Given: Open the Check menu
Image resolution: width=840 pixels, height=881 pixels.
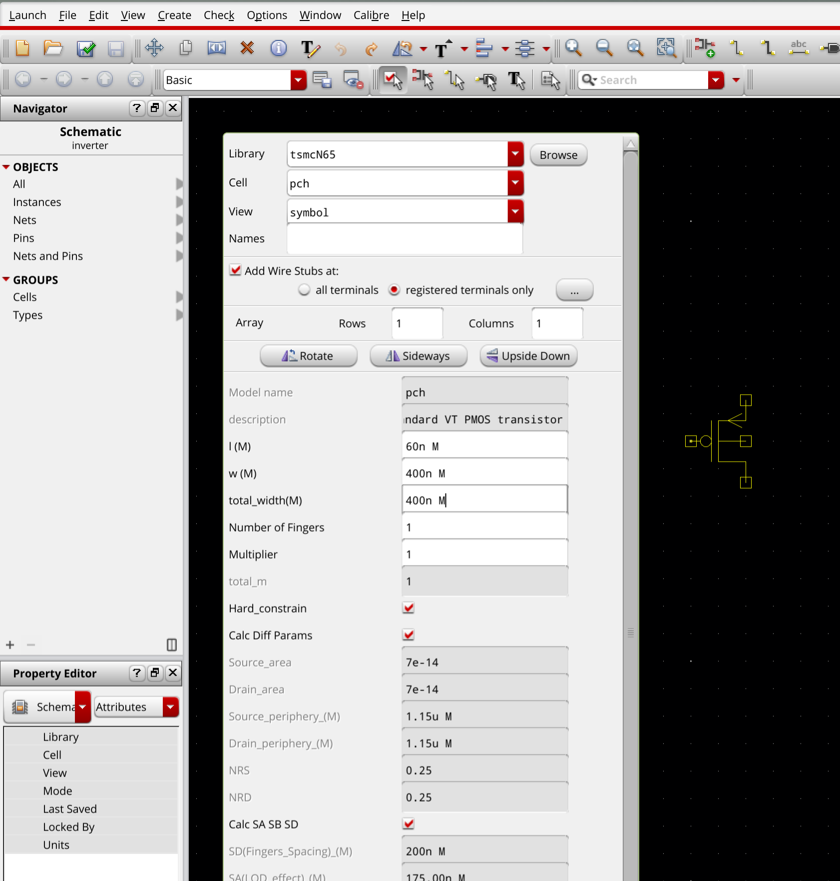Looking at the screenshot, I should pos(219,15).
